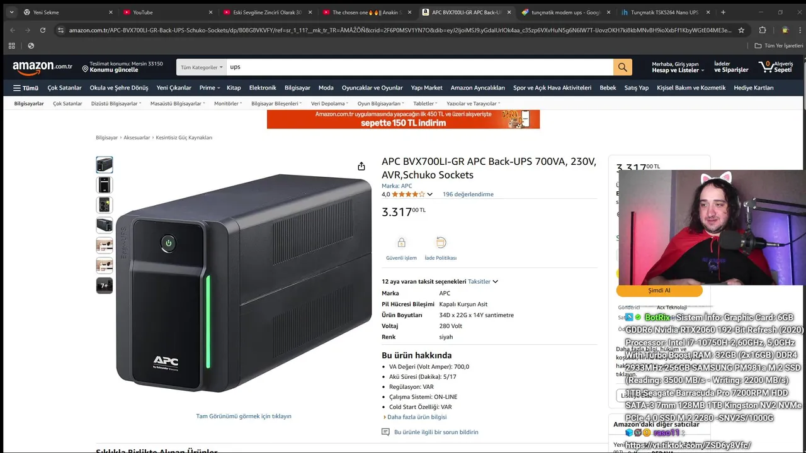Screen dimensions: 806x453
Task: Click browser forward arrow
Action: pyautogui.click(x=27, y=30)
